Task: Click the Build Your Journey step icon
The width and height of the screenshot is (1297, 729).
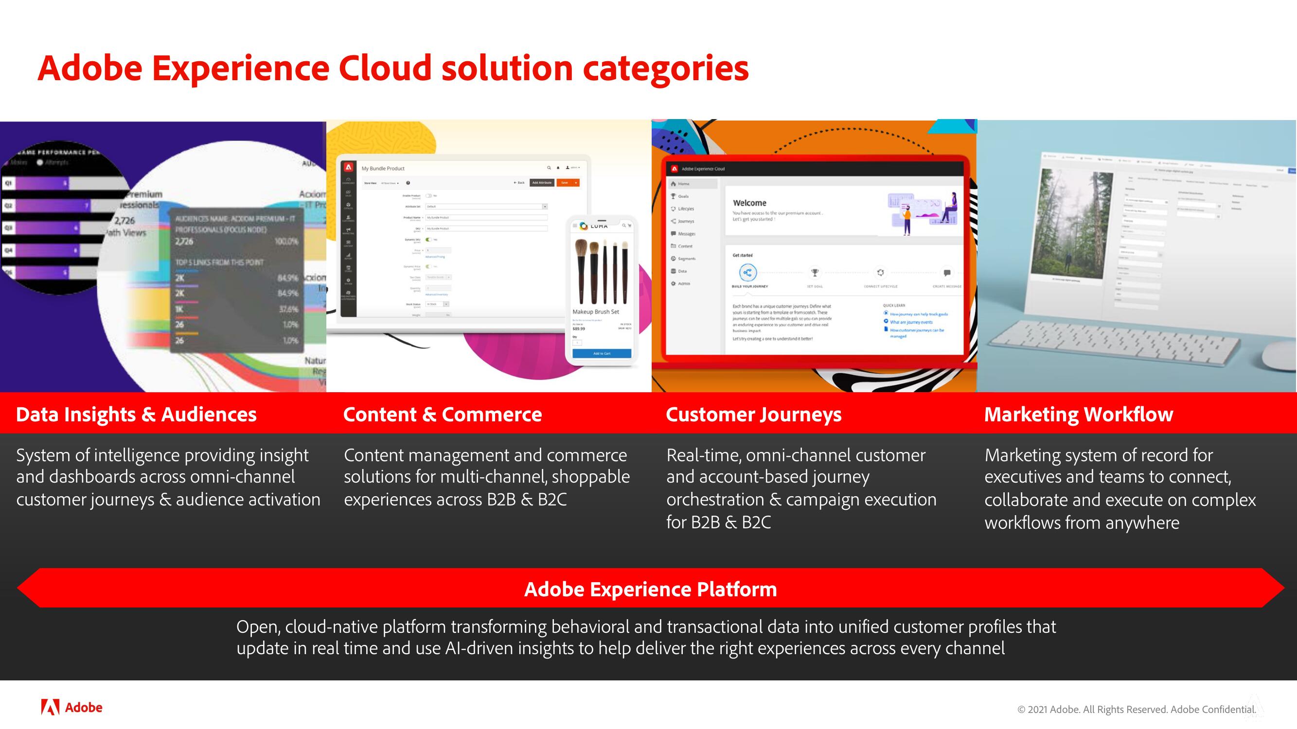Action: click(x=747, y=273)
